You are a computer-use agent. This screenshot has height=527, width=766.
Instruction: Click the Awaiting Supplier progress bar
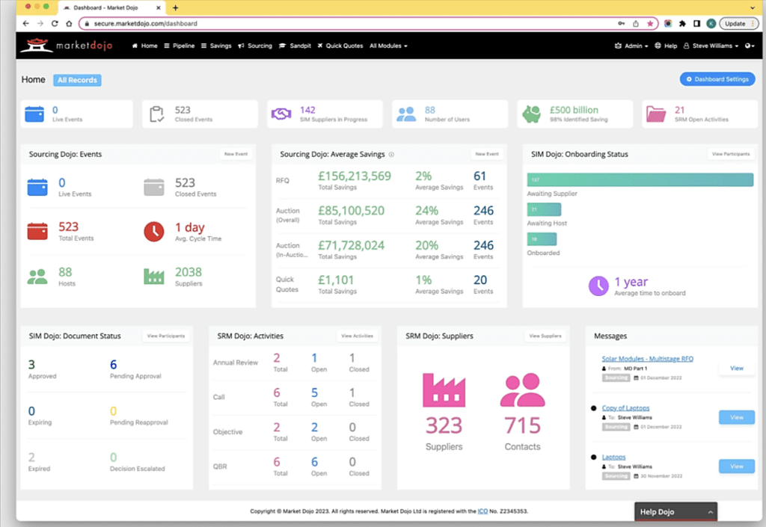[640, 180]
